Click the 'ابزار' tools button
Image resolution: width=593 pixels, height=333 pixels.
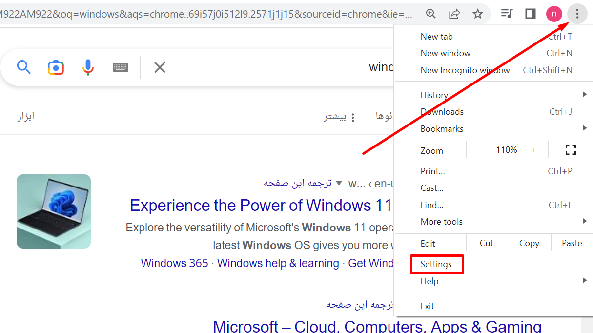click(x=26, y=116)
